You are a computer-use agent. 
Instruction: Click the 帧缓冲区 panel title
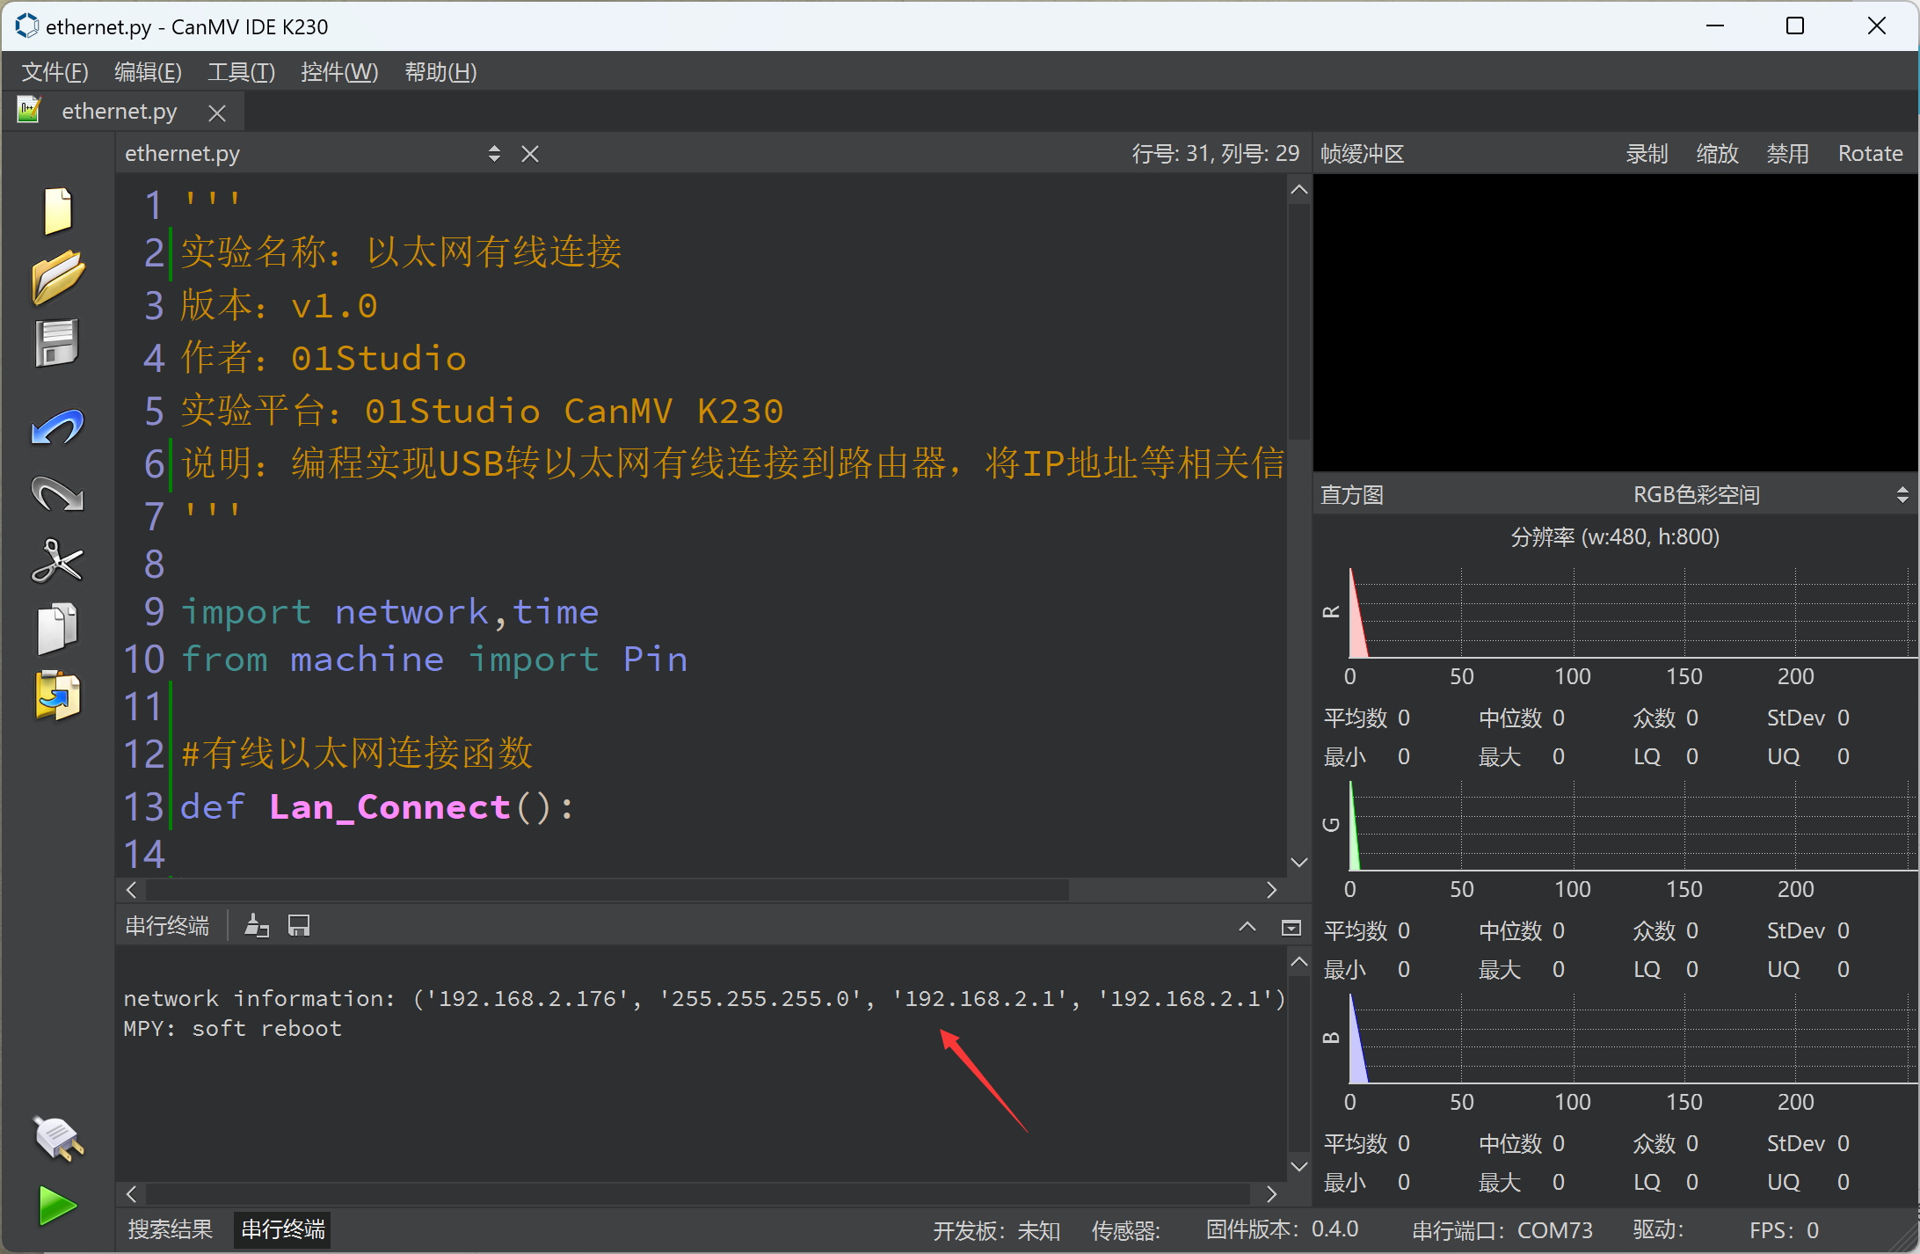(x=1362, y=154)
